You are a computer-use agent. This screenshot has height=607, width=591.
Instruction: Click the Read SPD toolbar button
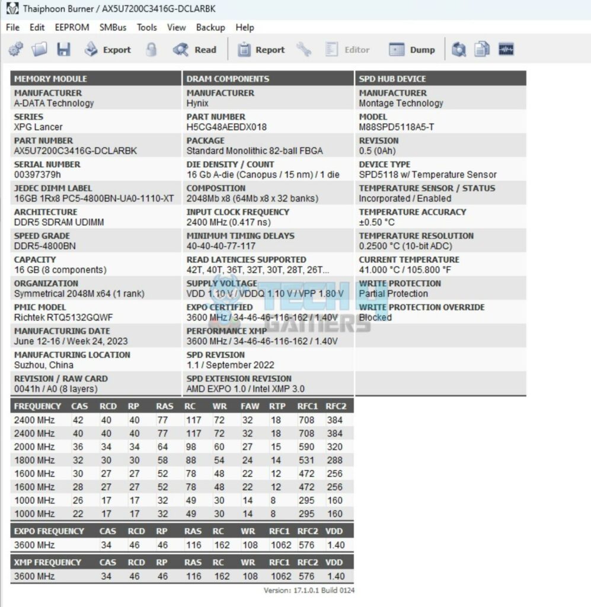coord(194,50)
